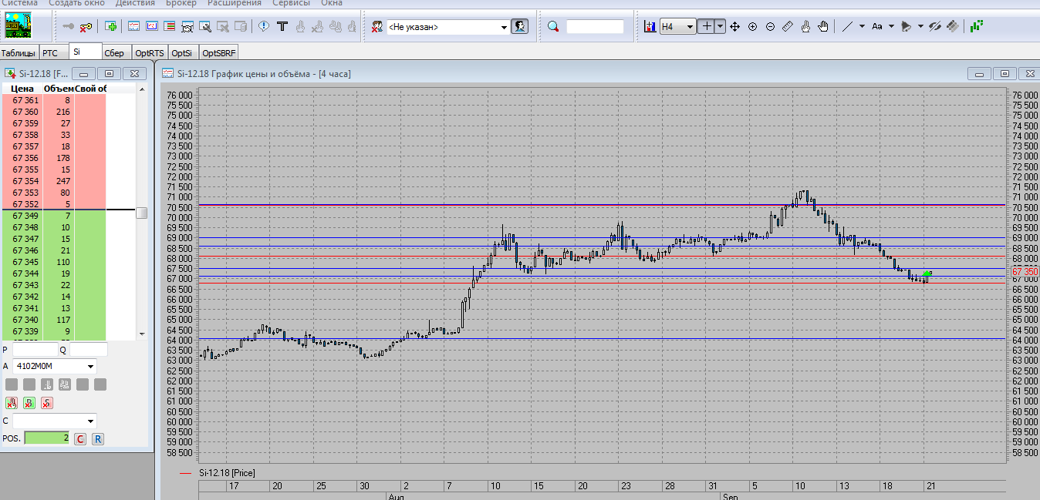Click the green plus new window icon
The height and width of the screenshot is (500, 1040).
(x=111, y=27)
